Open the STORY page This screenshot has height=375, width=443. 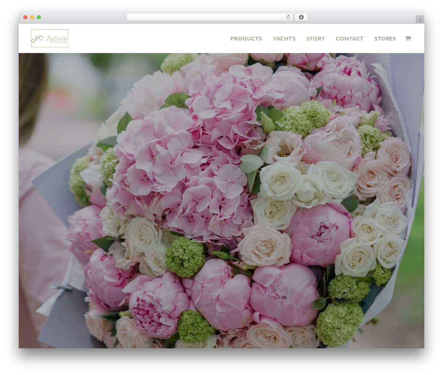pos(316,39)
